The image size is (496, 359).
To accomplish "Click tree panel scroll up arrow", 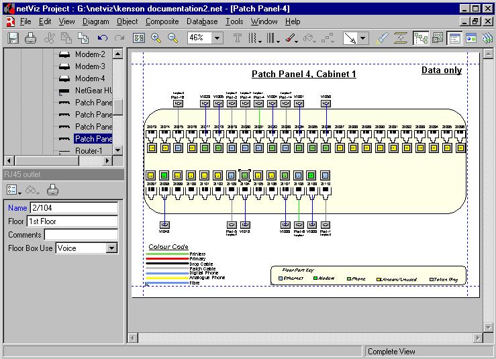I will [x=117, y=54].
